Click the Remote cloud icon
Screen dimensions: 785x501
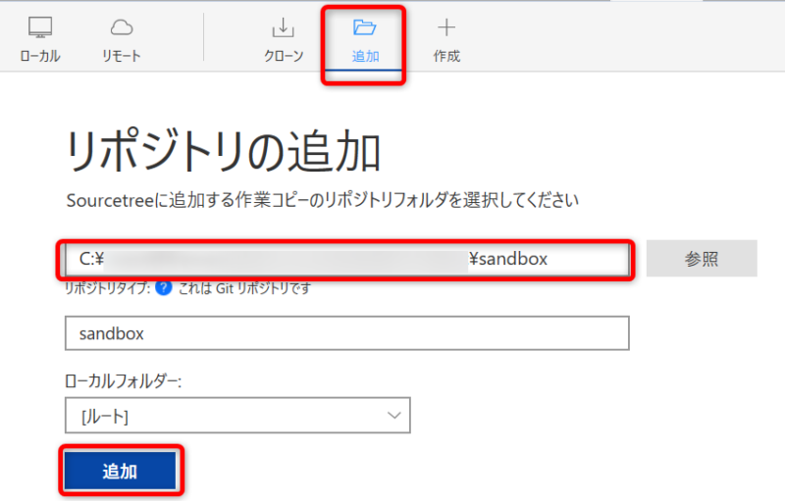pyautogui.click(x=122, y=27)
